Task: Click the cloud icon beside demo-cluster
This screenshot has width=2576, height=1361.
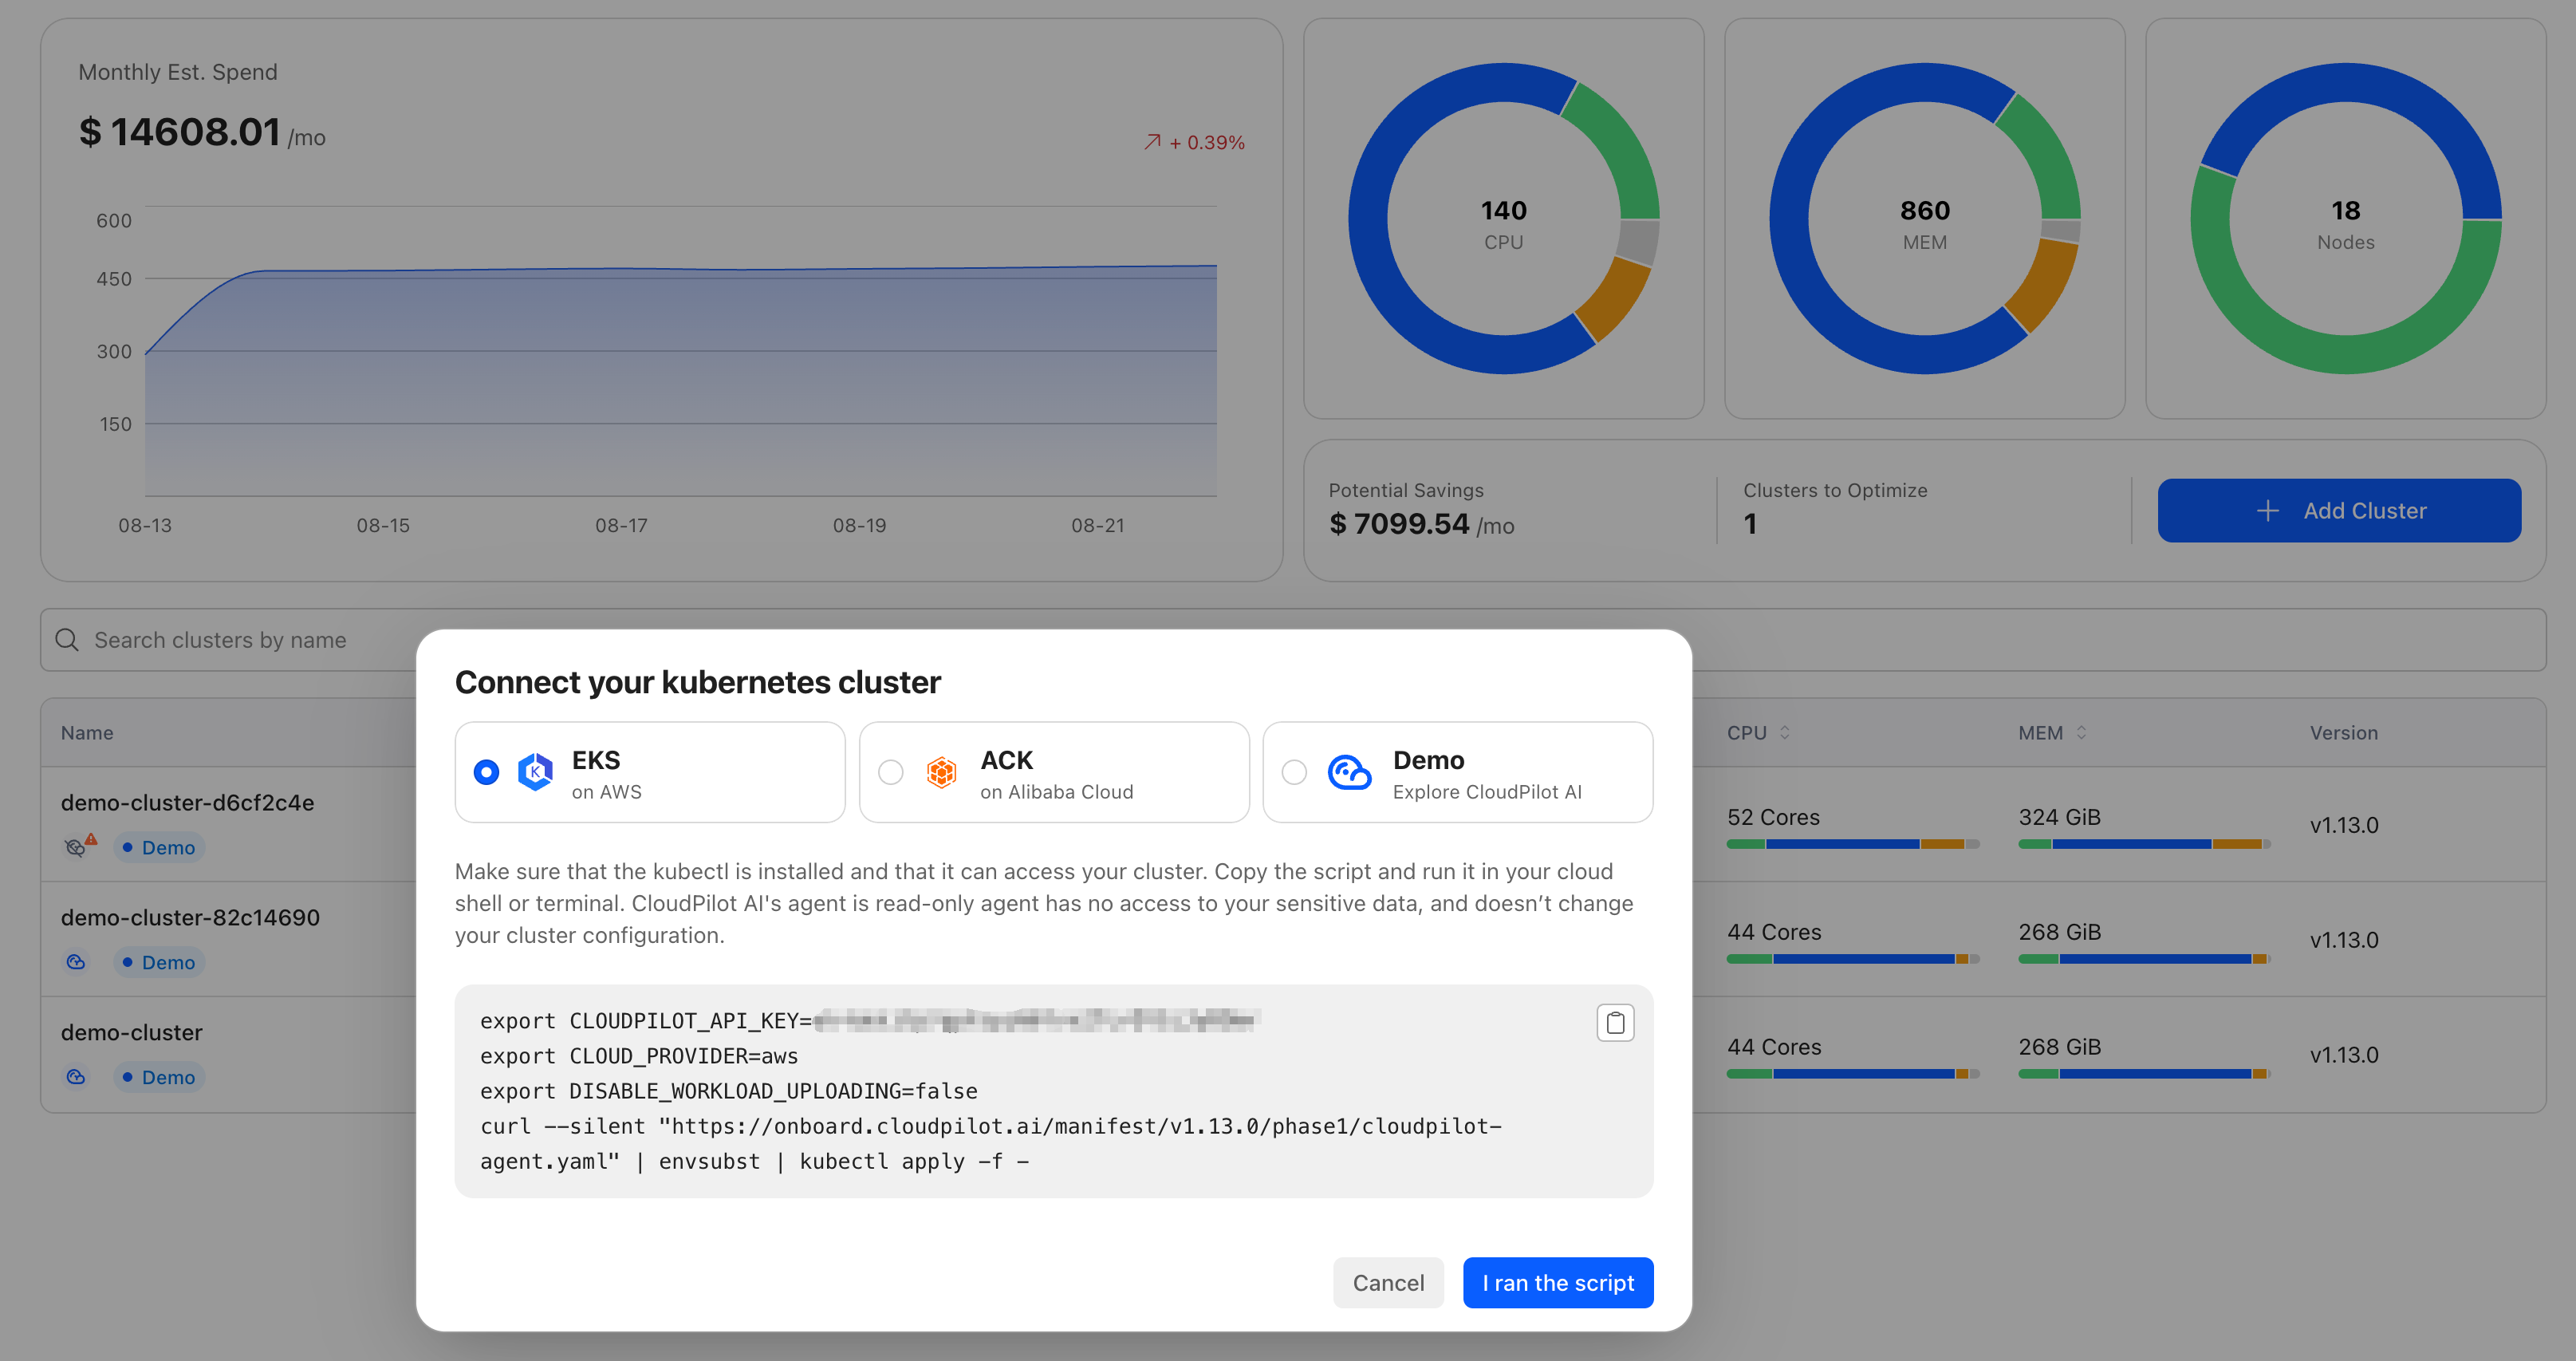Action: click(75, 1077)
